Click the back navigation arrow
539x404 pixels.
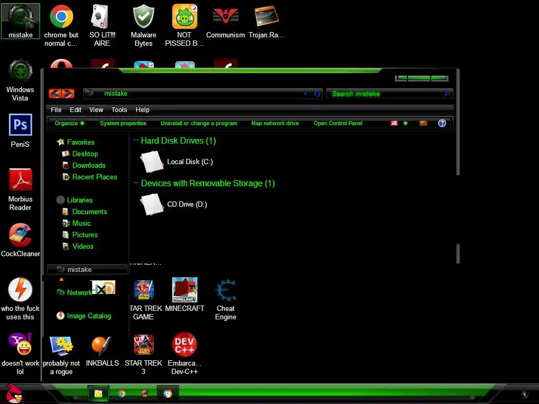[55, 94]
